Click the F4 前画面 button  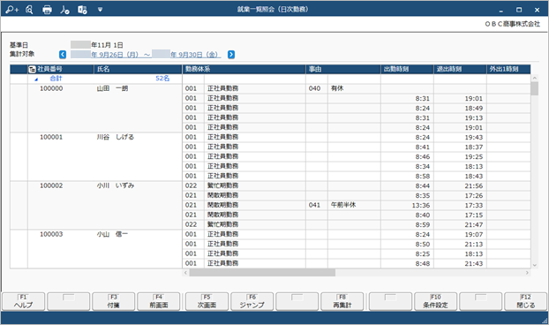[x=159, y=301]
